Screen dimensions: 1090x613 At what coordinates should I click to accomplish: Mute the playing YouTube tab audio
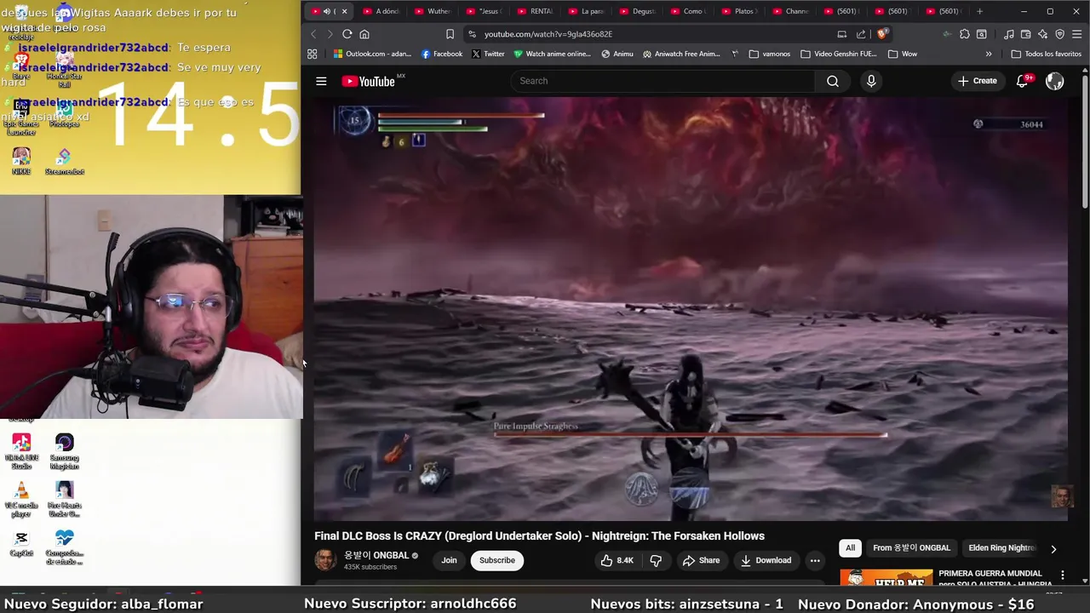(327, 11)
